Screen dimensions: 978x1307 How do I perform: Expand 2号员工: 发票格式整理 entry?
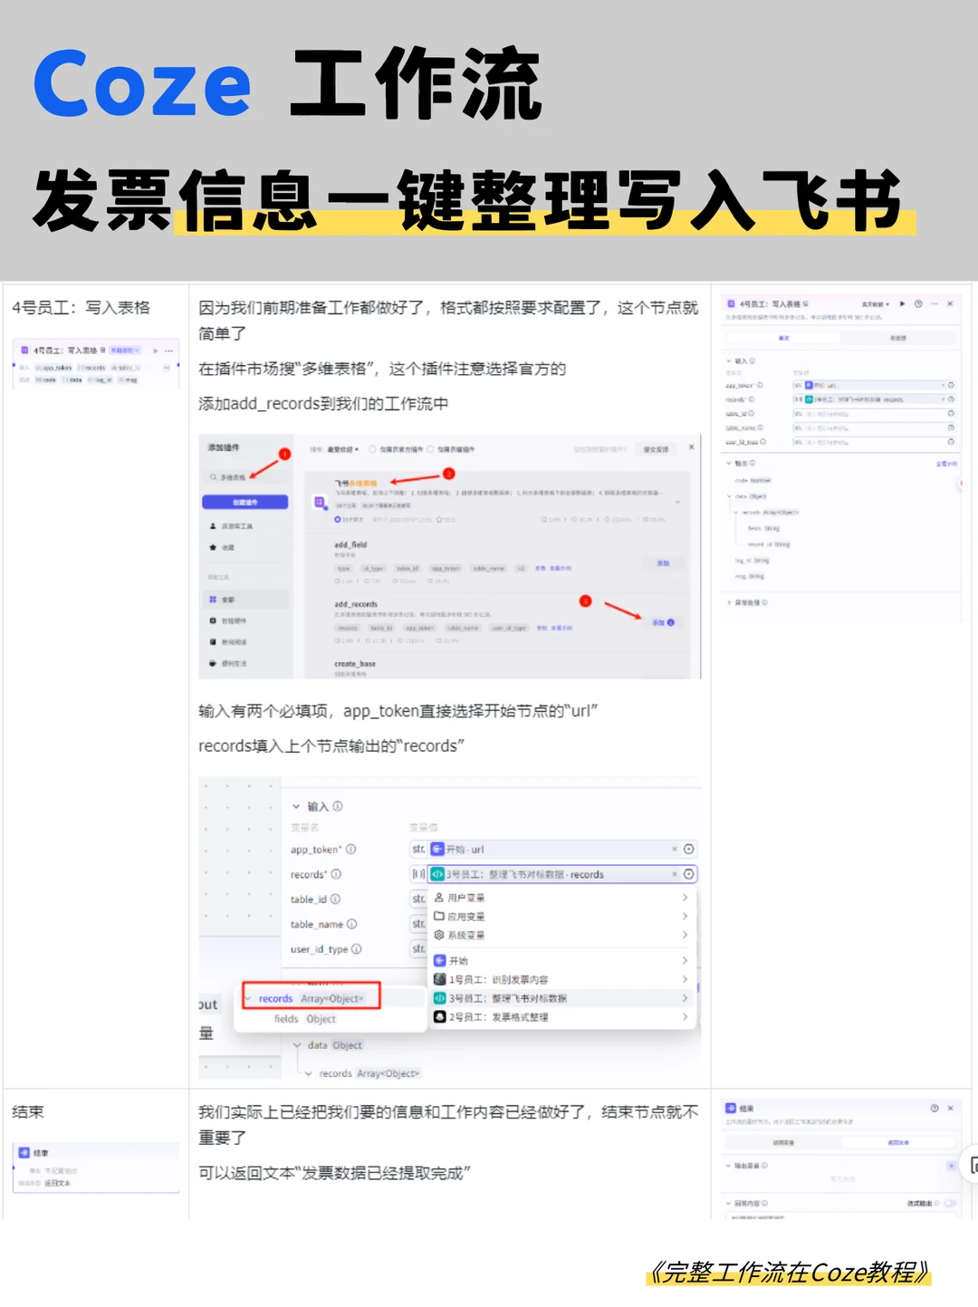click(x=561, y=1017)
